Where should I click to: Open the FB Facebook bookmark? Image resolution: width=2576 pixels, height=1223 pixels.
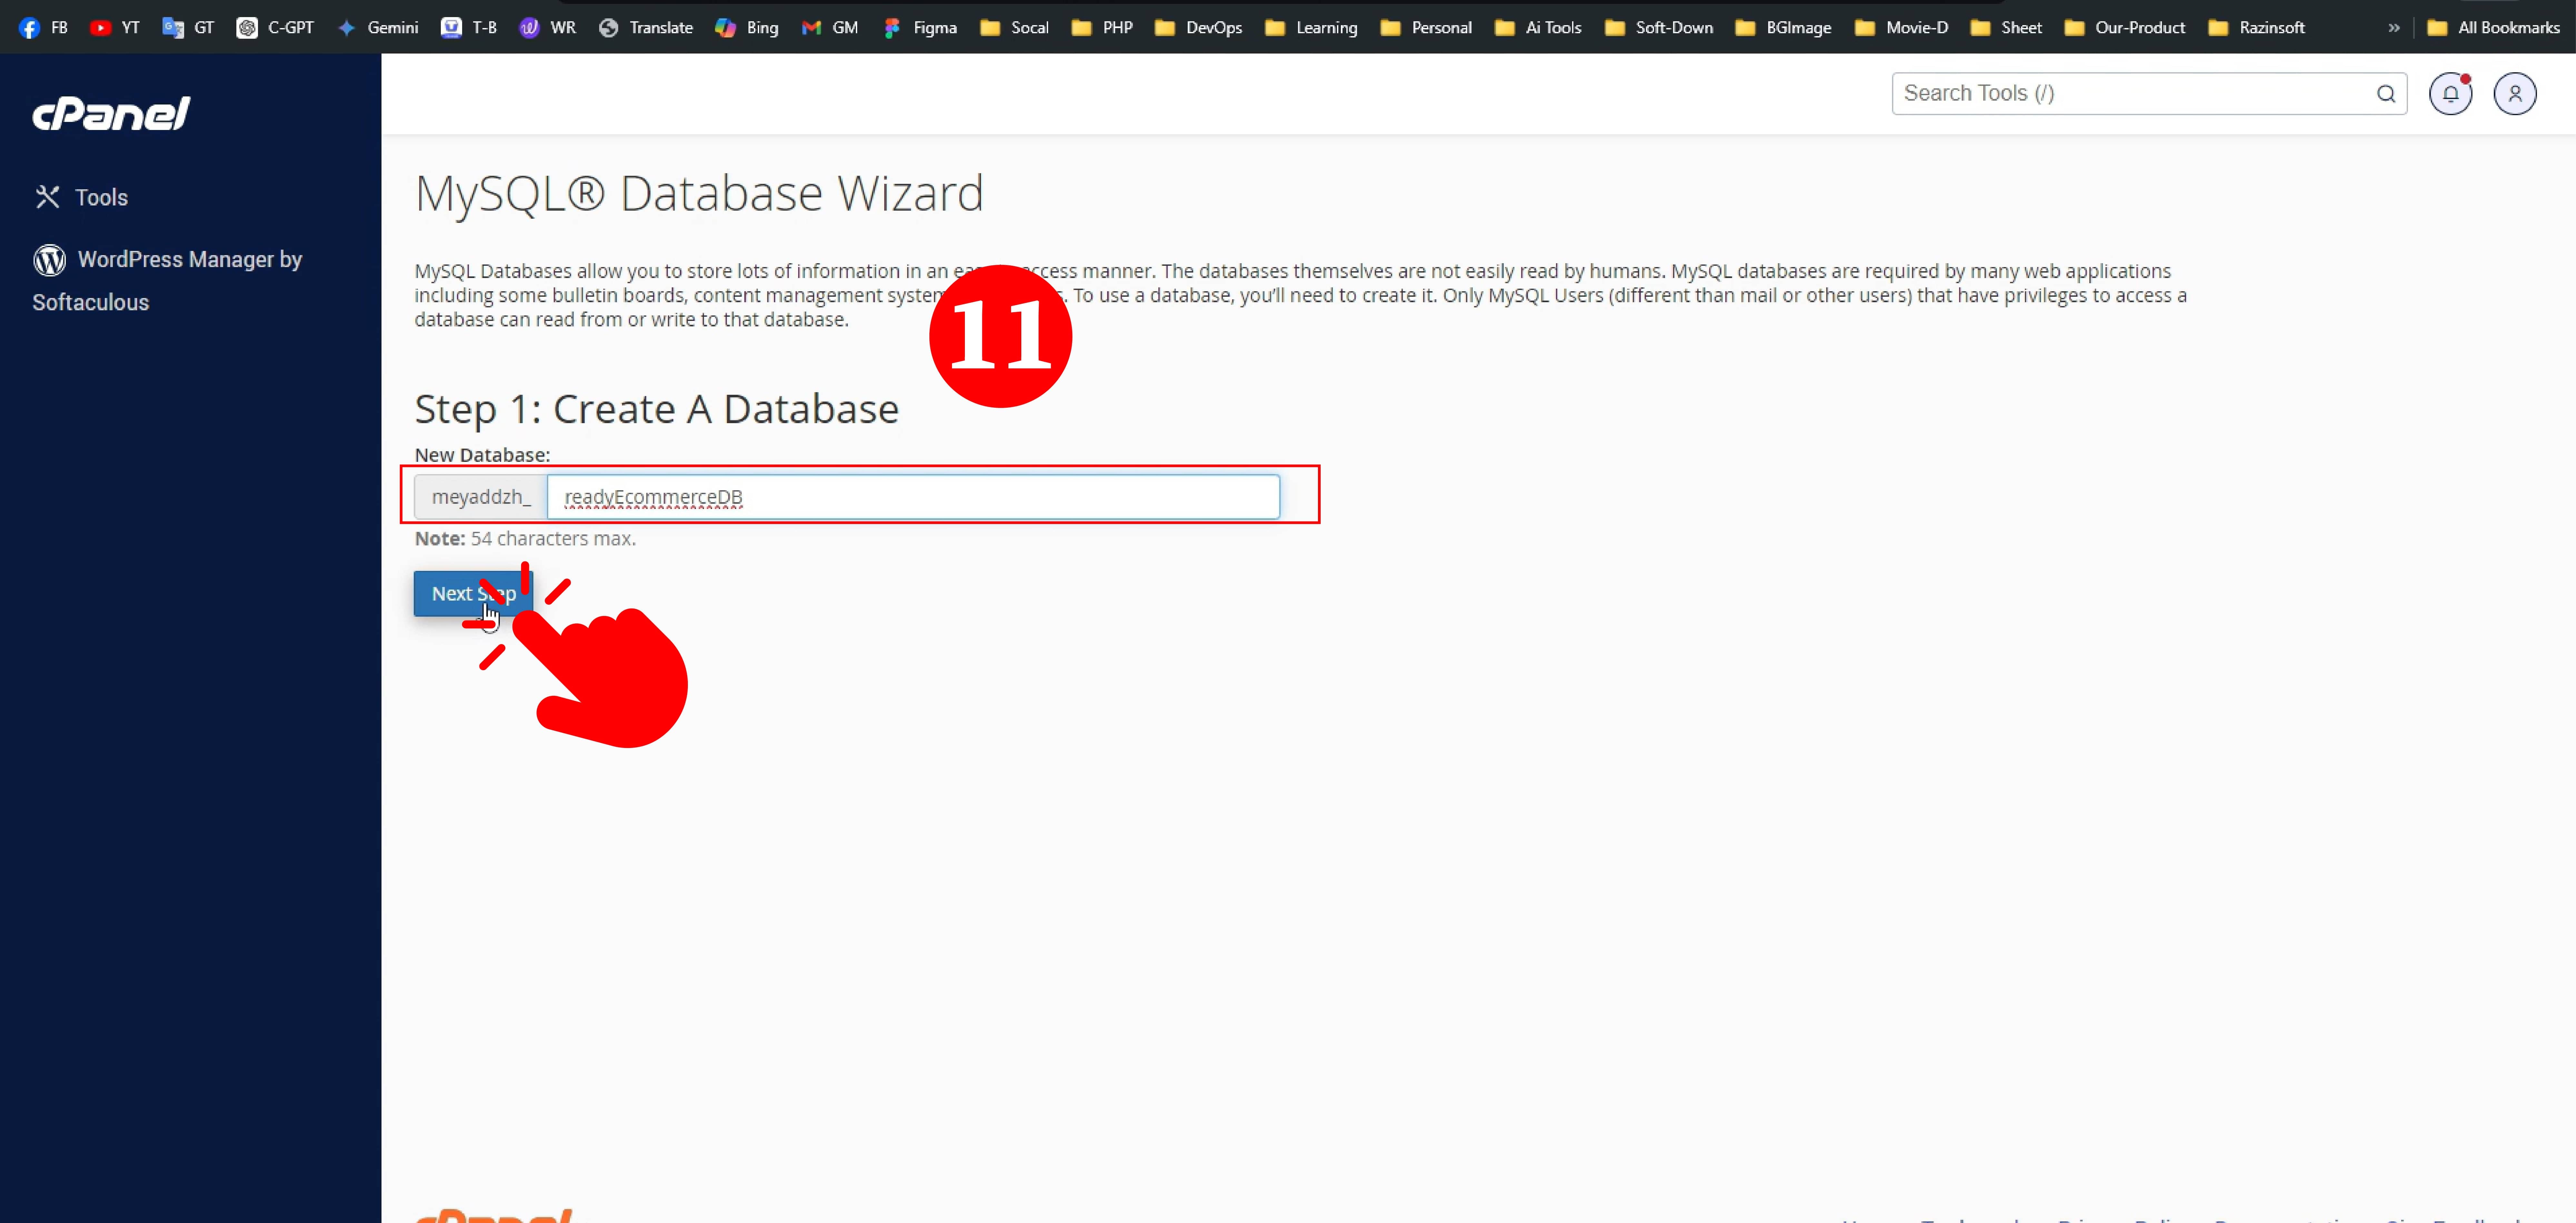pyautogui.click(x=44, y=27)
